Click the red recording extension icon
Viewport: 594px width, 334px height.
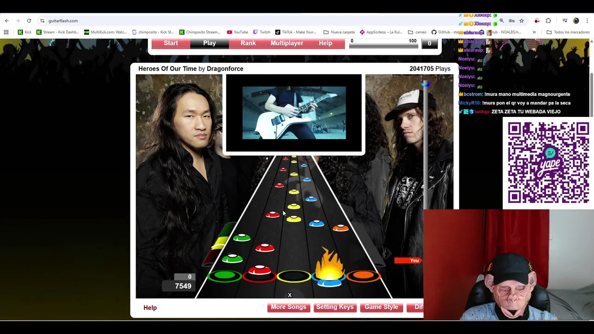[x=537, y=21]
